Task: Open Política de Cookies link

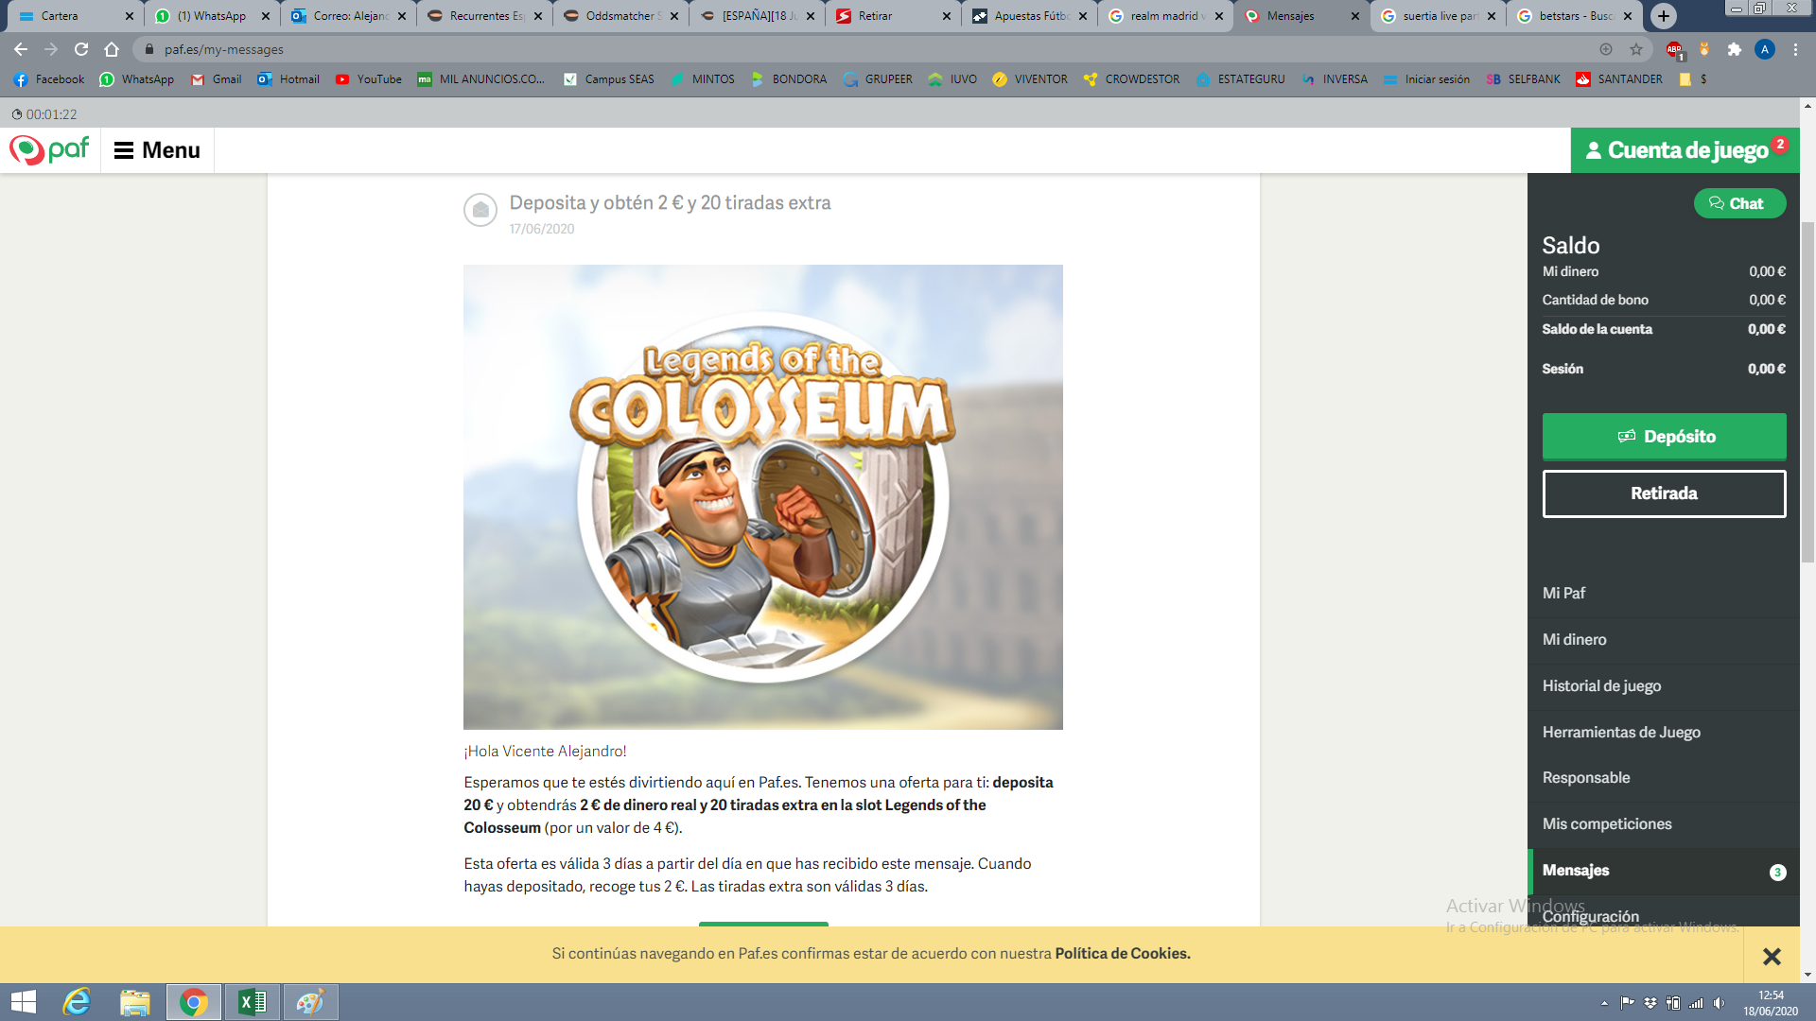Action: (1123, 953)
